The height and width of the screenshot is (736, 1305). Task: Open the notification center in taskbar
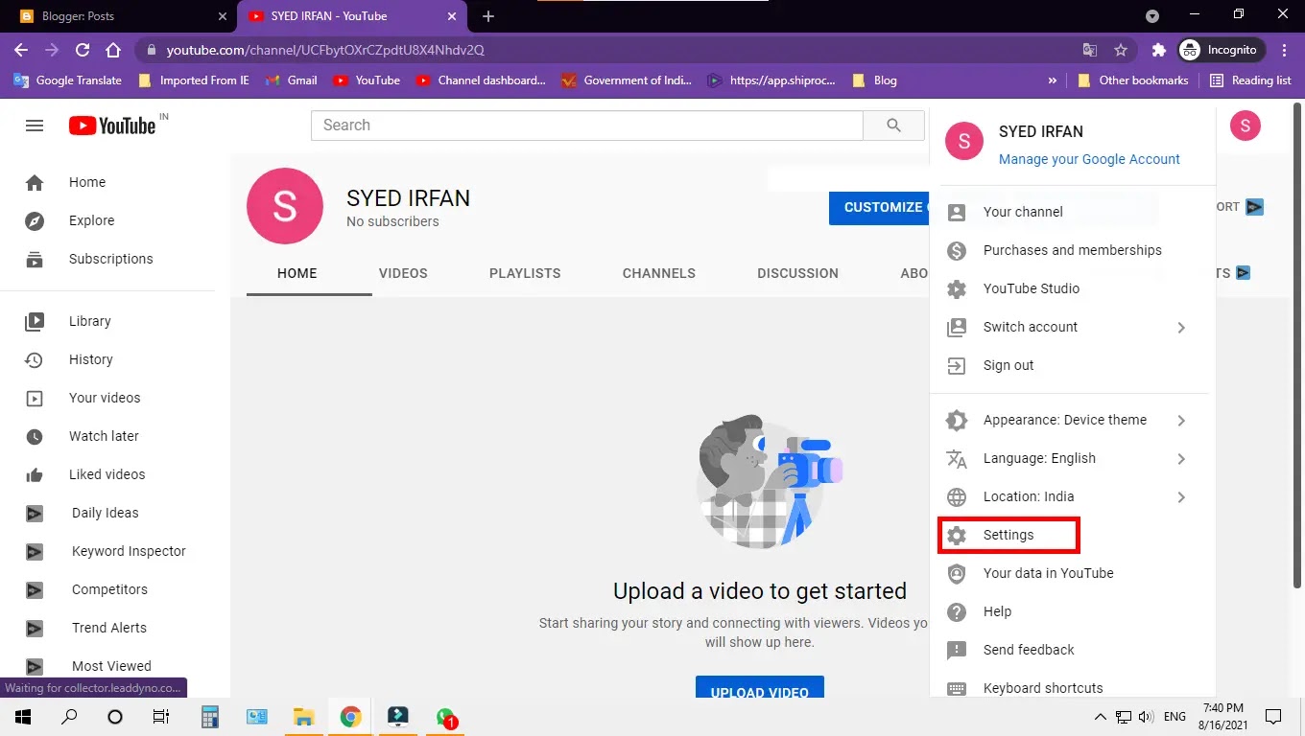tap(1273, 717)
